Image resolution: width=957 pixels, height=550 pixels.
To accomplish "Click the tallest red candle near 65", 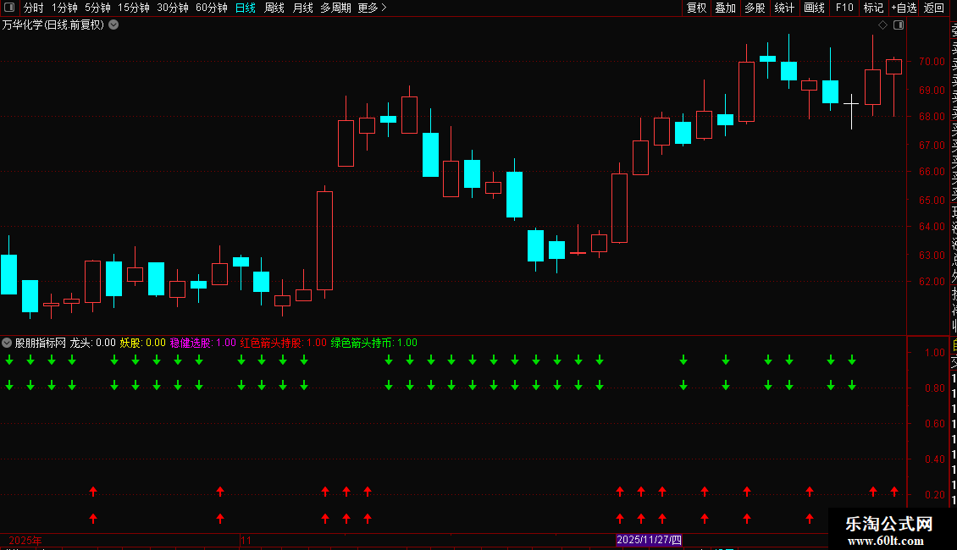I will (324, 241).
